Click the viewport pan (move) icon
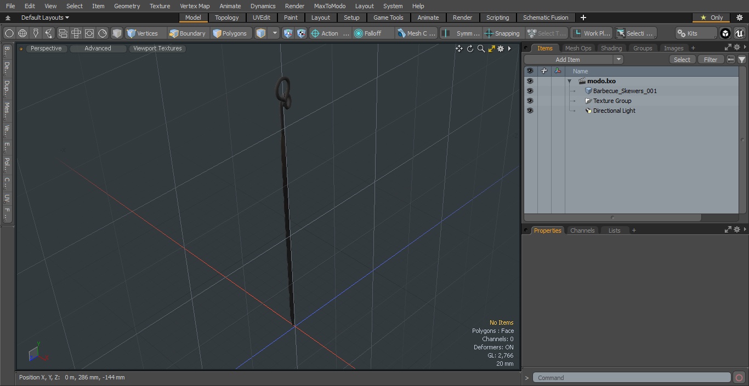Screen dimensions: 749x386 point(459,49)
